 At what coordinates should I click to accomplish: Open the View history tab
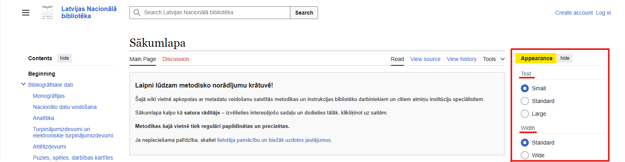click(x=461, y=59)
